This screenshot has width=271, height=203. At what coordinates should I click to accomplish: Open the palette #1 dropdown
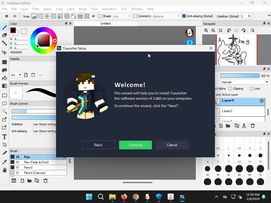16,75
